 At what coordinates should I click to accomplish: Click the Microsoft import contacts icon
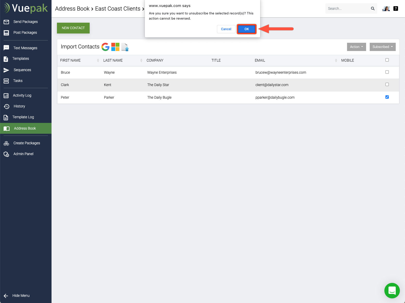(x=115, y=47)
